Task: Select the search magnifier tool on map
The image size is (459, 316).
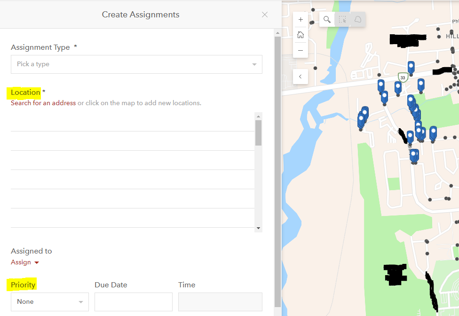Action: (327, 20)
